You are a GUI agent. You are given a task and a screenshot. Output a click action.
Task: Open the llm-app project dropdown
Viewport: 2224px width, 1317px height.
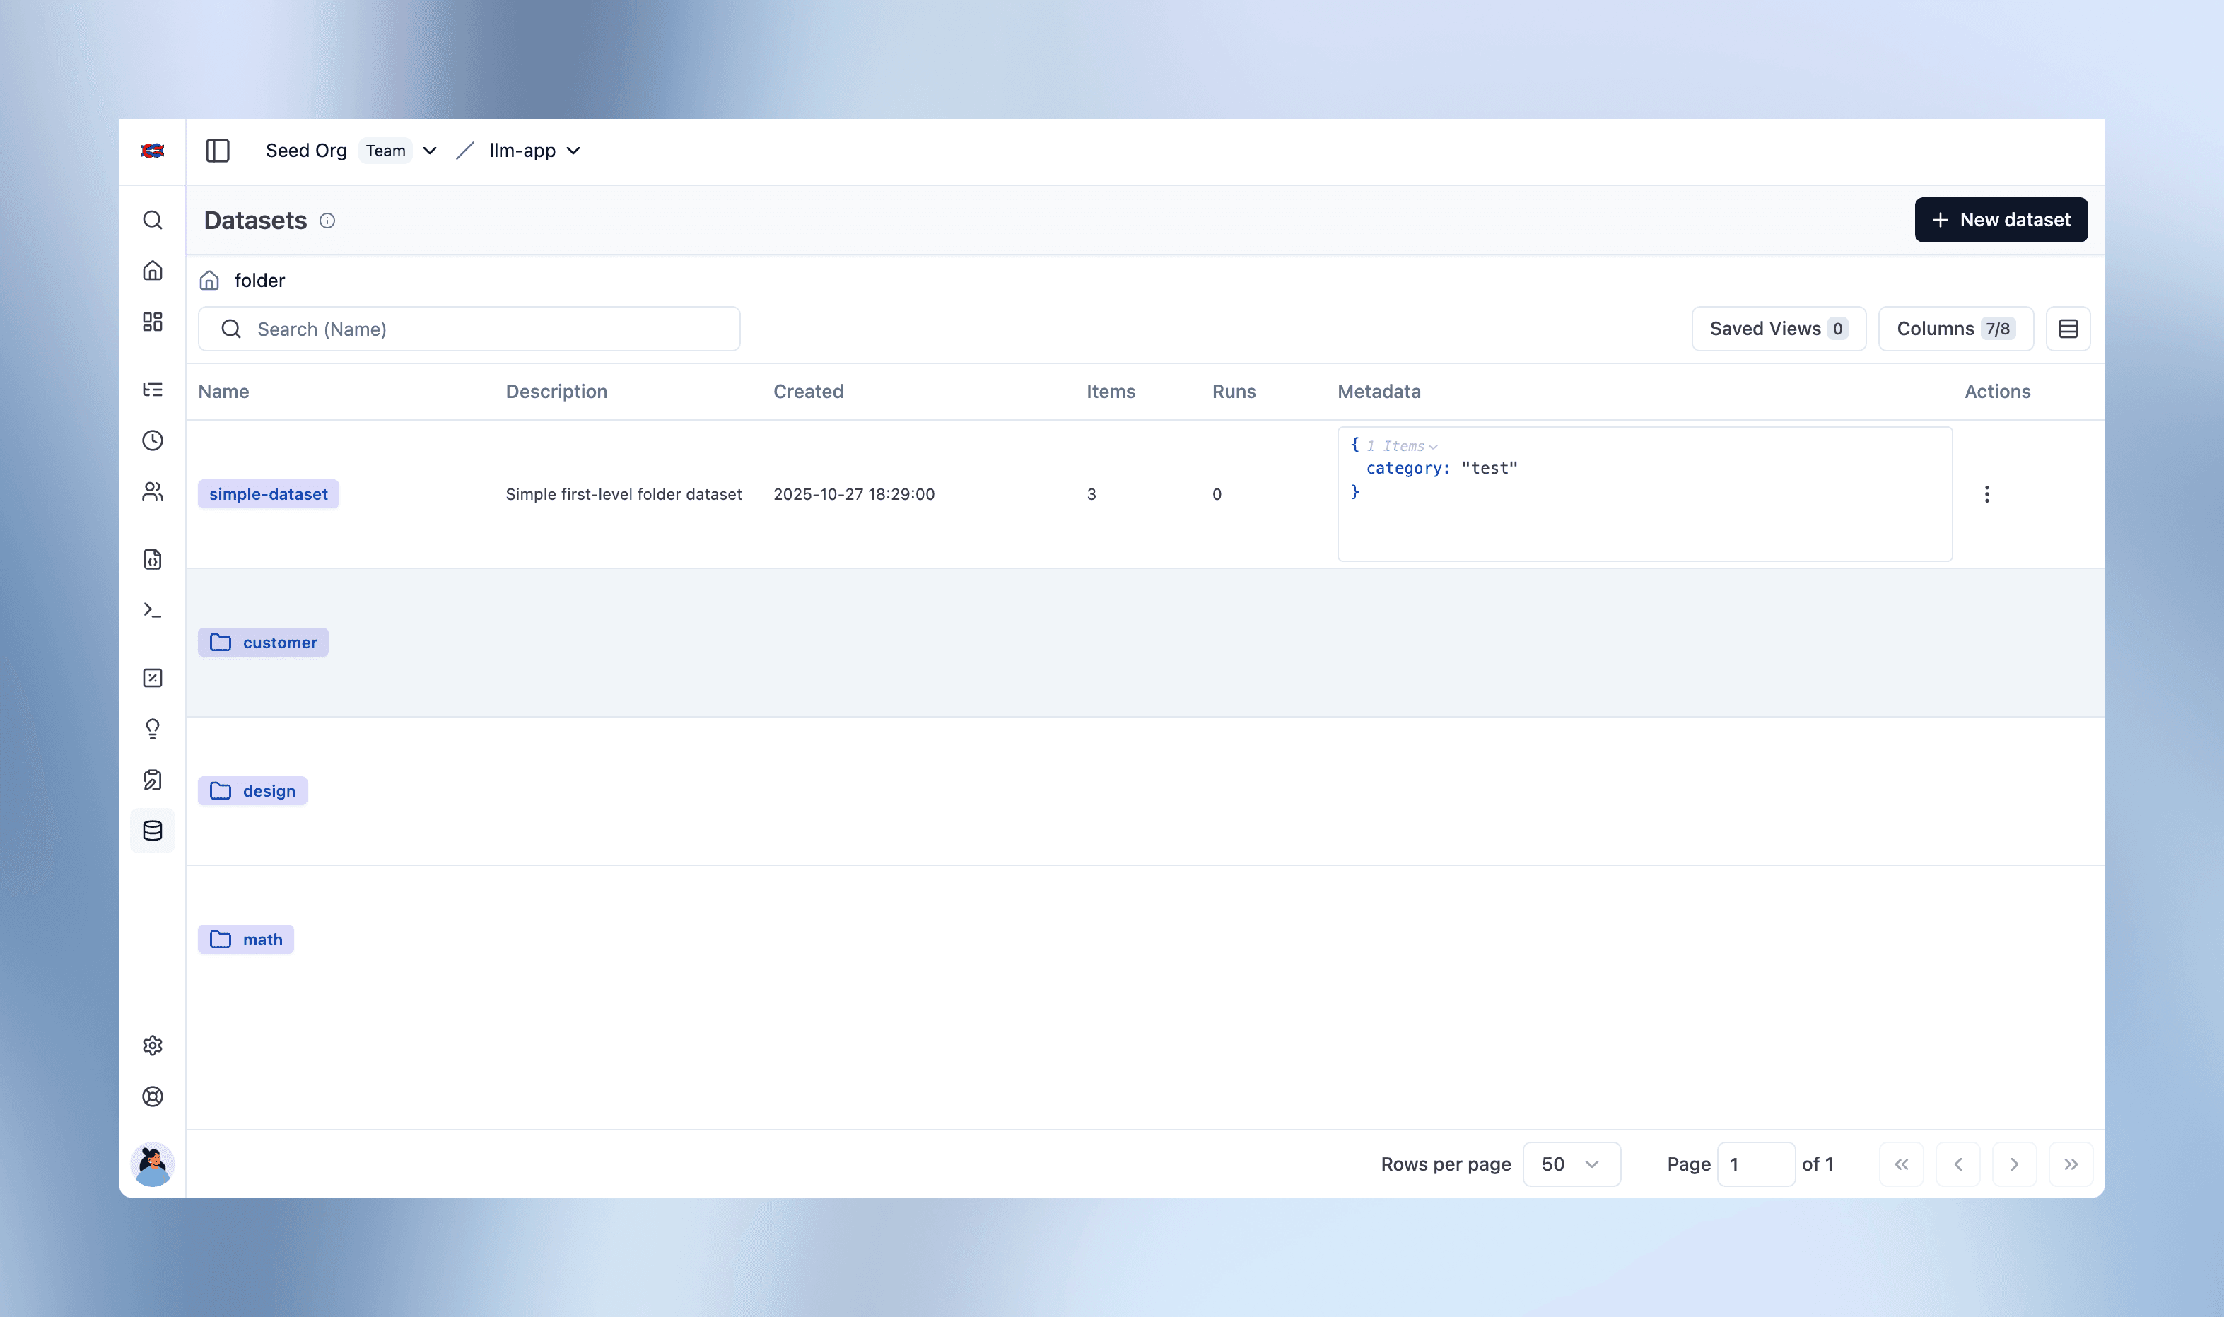pos(533,150)
